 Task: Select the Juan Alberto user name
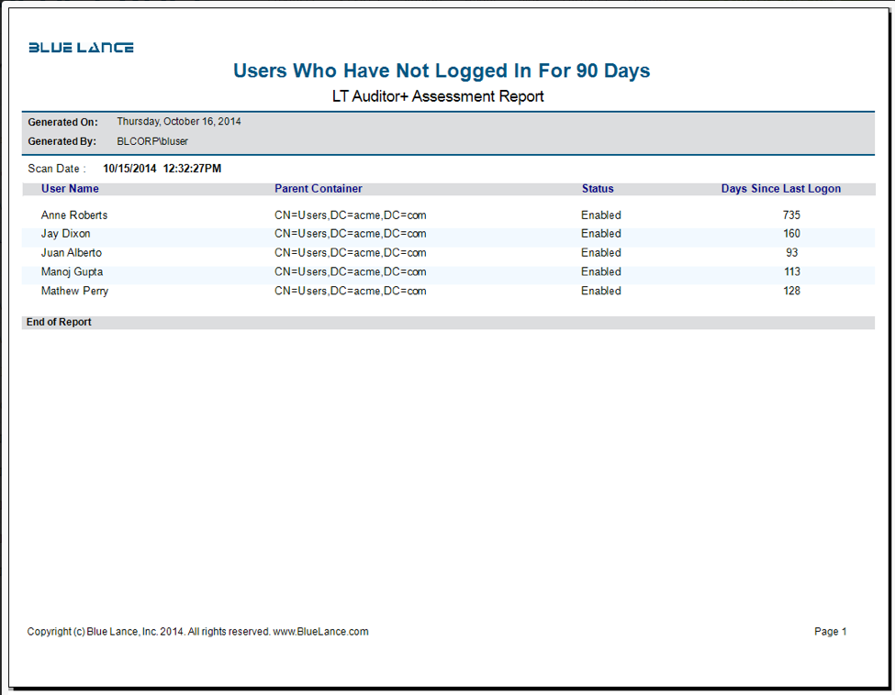[72, 252]
